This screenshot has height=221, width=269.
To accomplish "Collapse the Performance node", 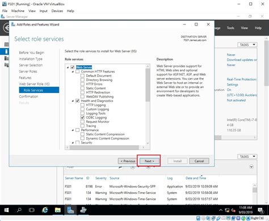I will (73, 130).
